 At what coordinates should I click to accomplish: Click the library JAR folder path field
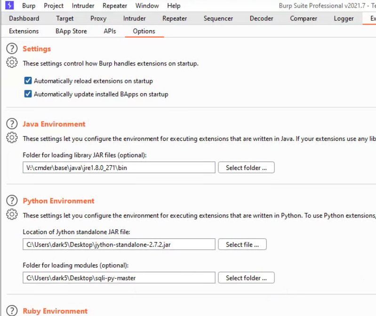coord(119,168)
